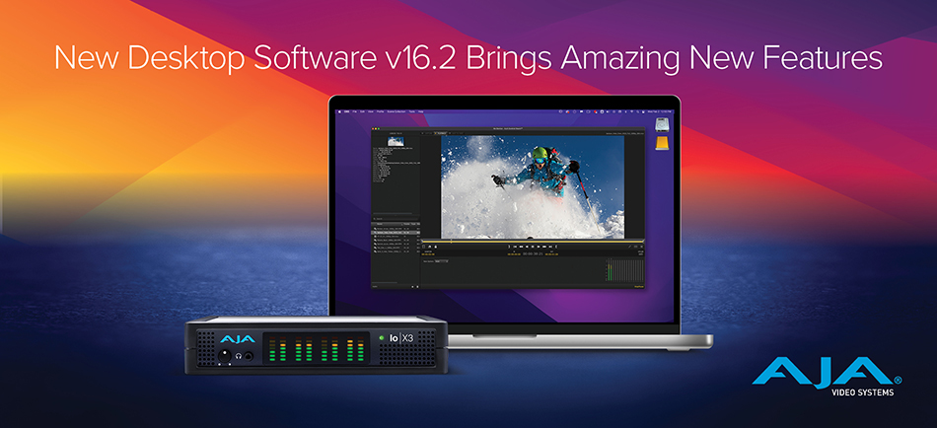Open the Help menu in the menu bar
This screenshot has height=428, width=937.
click(421, 111)
